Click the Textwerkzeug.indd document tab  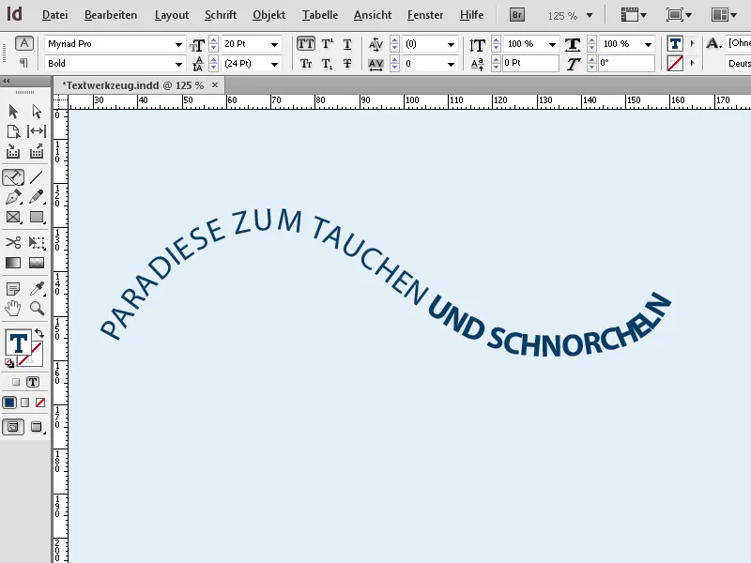131,84
